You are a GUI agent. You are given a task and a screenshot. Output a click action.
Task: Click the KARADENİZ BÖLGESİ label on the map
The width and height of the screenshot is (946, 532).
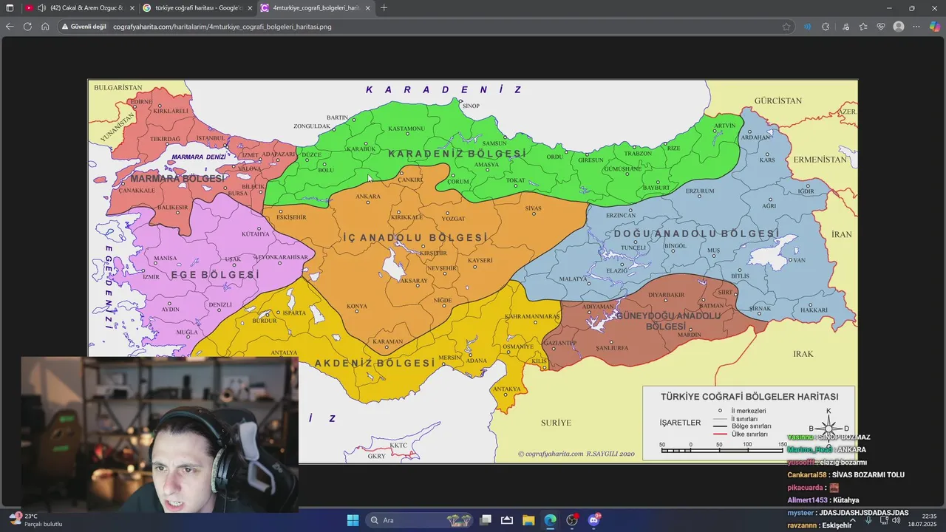[457, 154]
